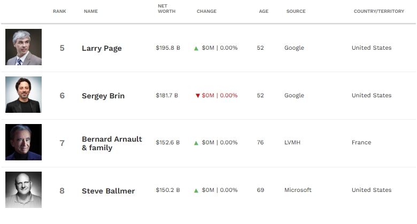Sort by the CHANGE column header
417x224 pixels.
(x=206, y=11)
